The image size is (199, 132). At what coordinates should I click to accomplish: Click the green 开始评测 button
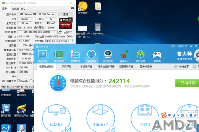click(187, 83)
